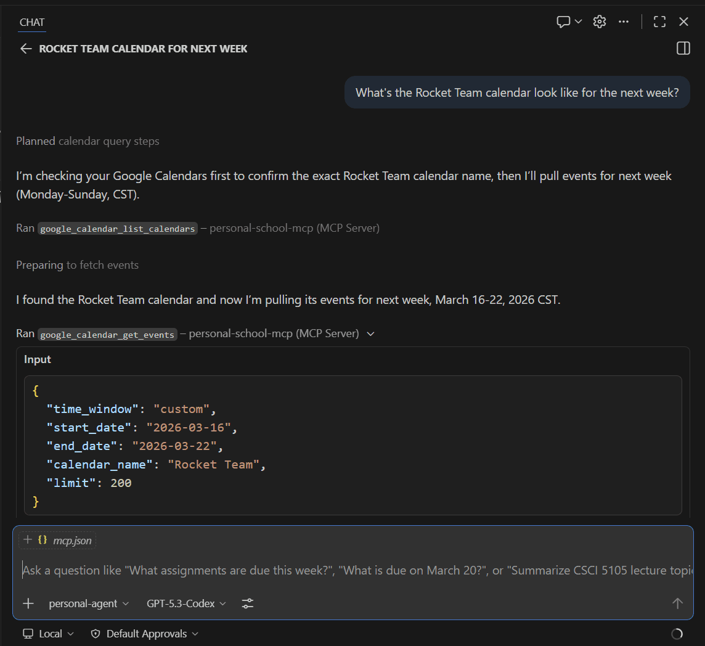This screenshot has height=646, width=705.
Task: Open the Default Approvals dropdown
Action: coord(145,634)
